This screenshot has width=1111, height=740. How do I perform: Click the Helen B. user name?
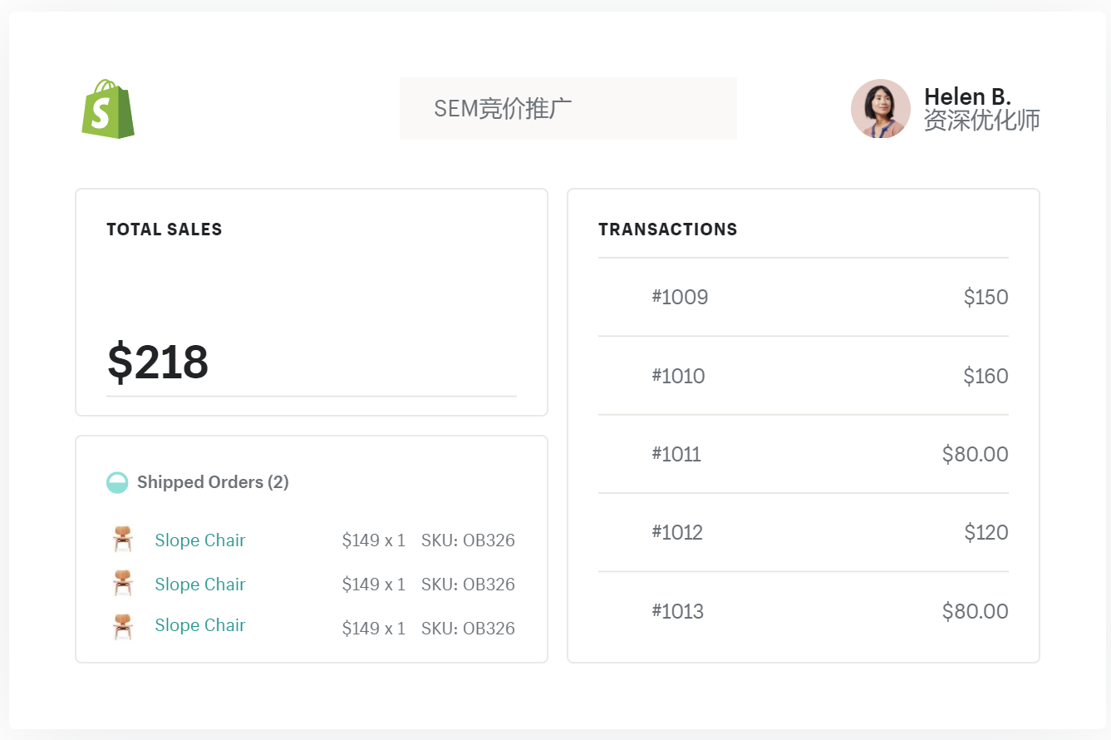(967, 96)
